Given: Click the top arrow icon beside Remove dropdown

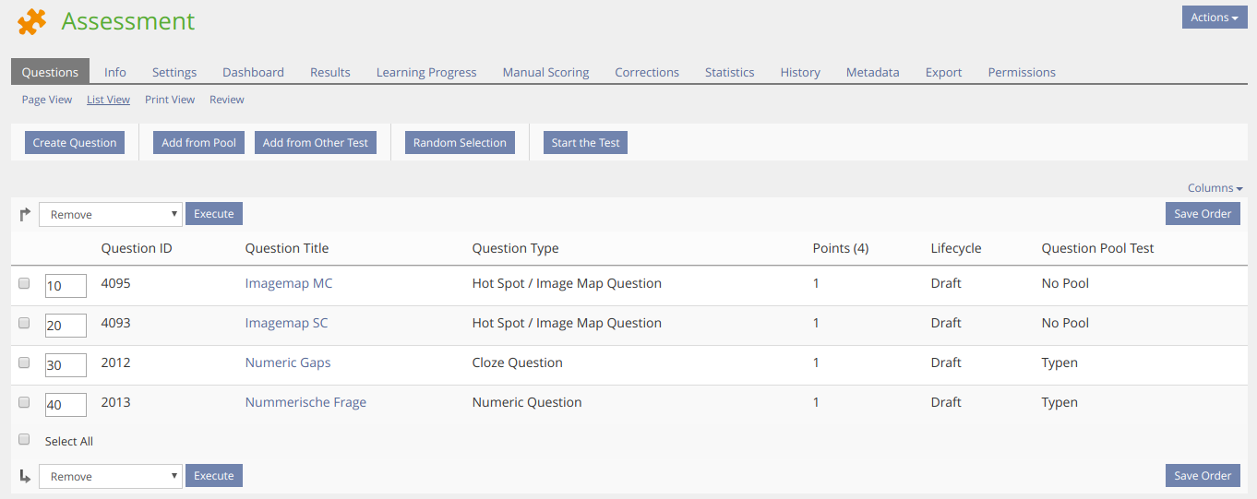Looking at the screenshot, I should [25, 215].
